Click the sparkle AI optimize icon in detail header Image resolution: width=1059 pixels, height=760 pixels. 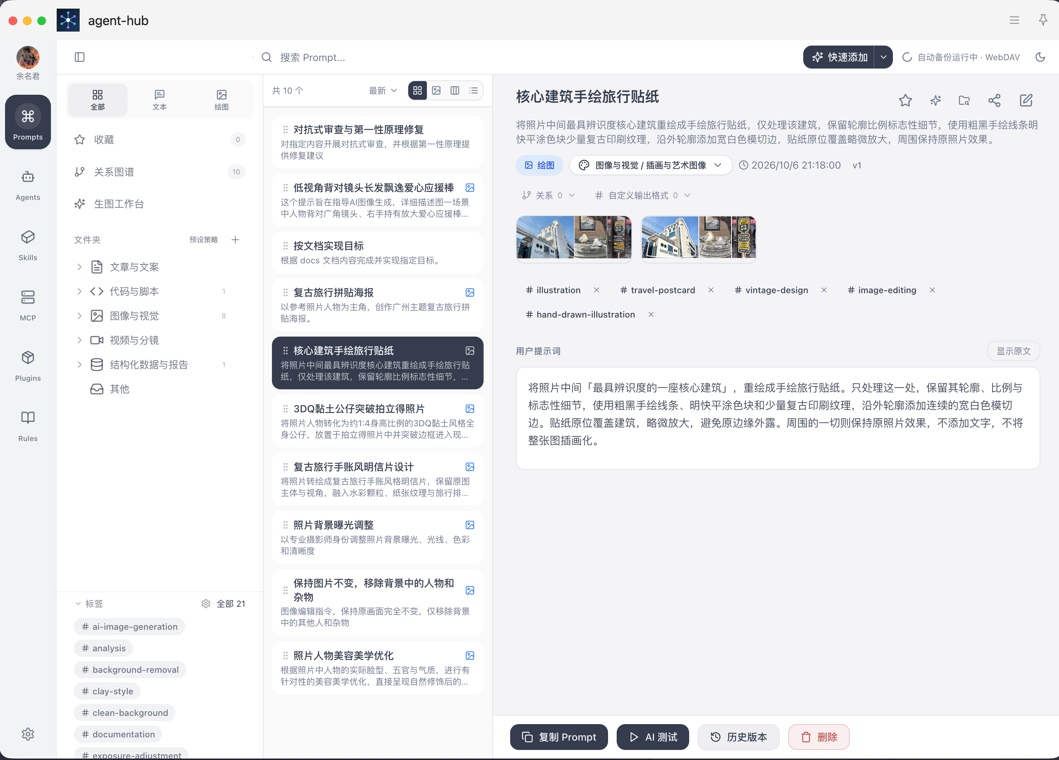(935, 100)
